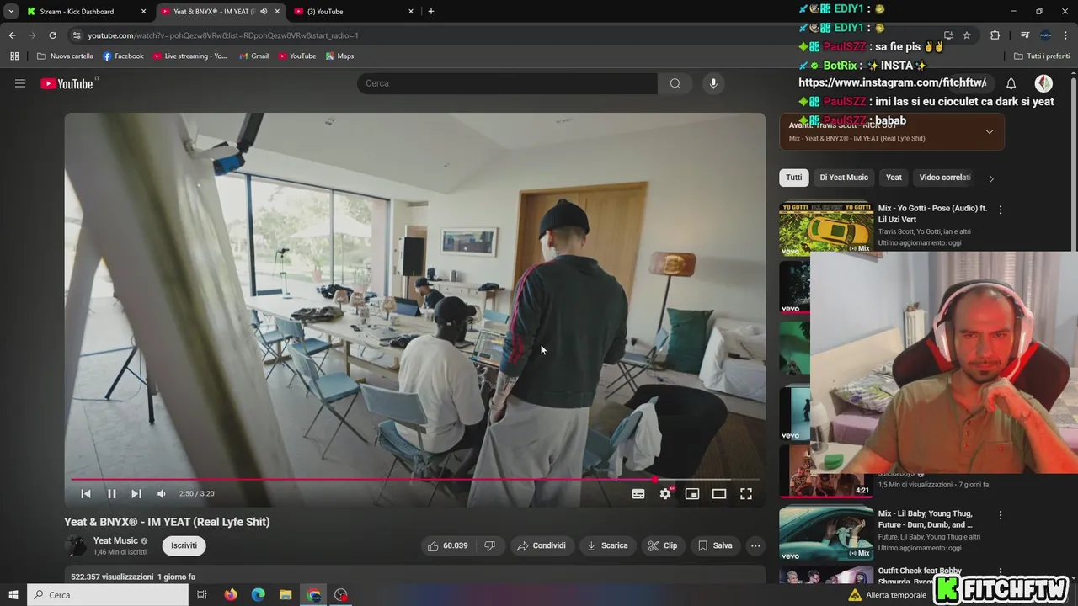Open the Facebook bookmark

pos(123,56)
